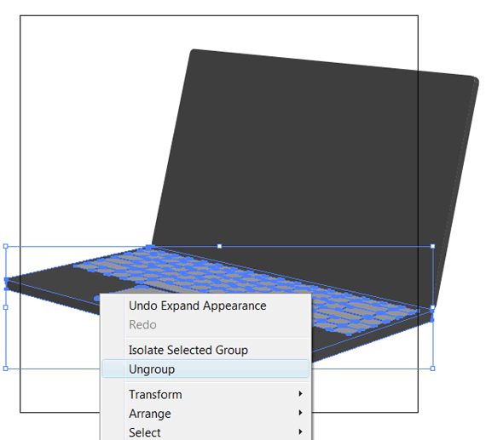Click the top-center bounding box handle
486x440 pixels.
(219, 246)
